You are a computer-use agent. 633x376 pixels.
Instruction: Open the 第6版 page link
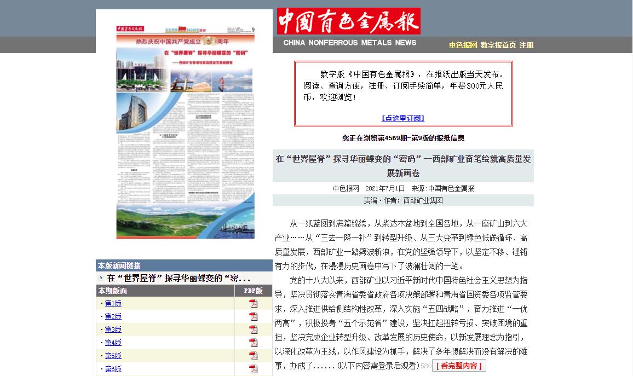[113, 369]
